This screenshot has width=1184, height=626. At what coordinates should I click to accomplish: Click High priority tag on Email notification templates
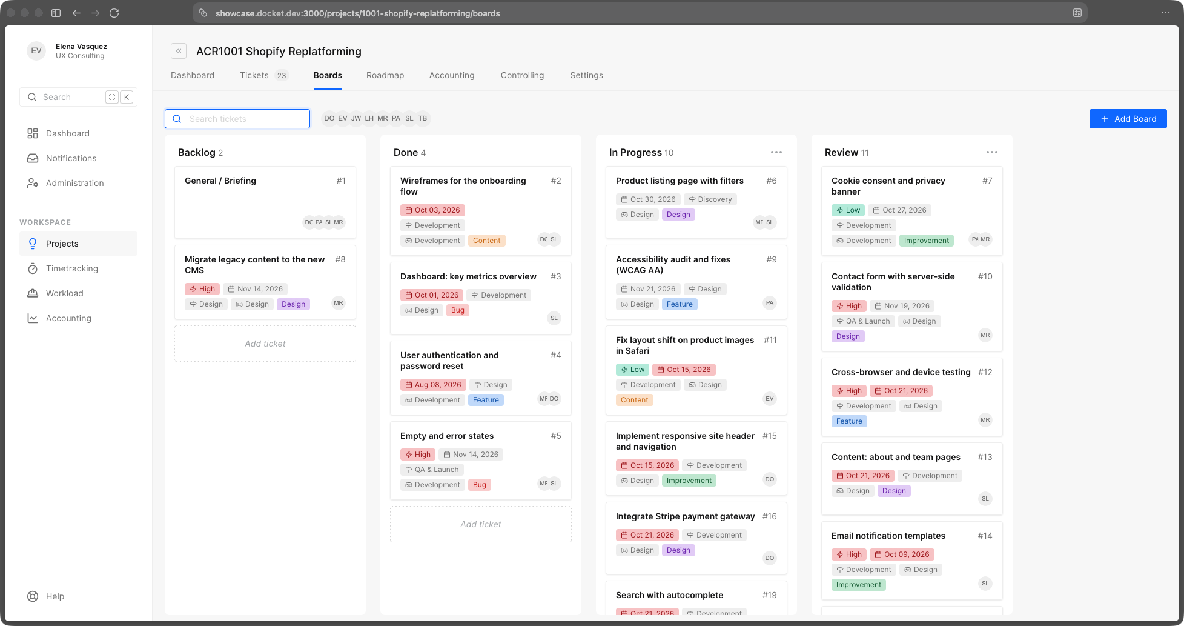(849, 554)
